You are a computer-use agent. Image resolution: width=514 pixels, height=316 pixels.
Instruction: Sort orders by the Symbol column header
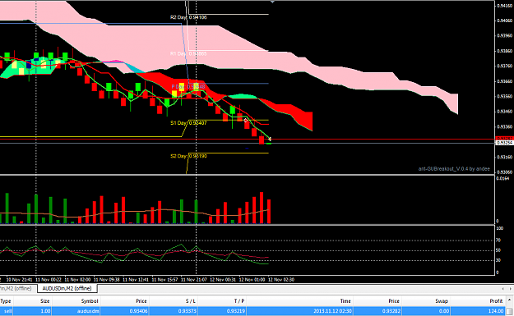[x=89, y=301]
